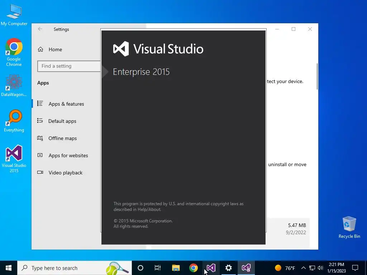Go back with the Settings back arrow
This screenshot has width=367, height=275.
click(x=40, y=29)
